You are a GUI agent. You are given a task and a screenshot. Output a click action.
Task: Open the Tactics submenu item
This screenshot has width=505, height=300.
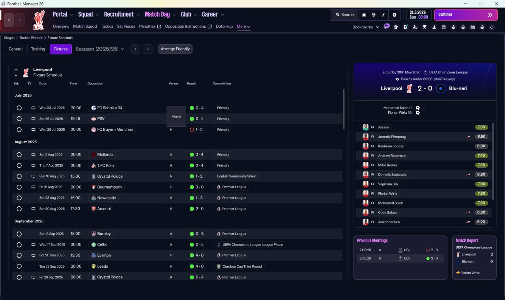[107, 26]
